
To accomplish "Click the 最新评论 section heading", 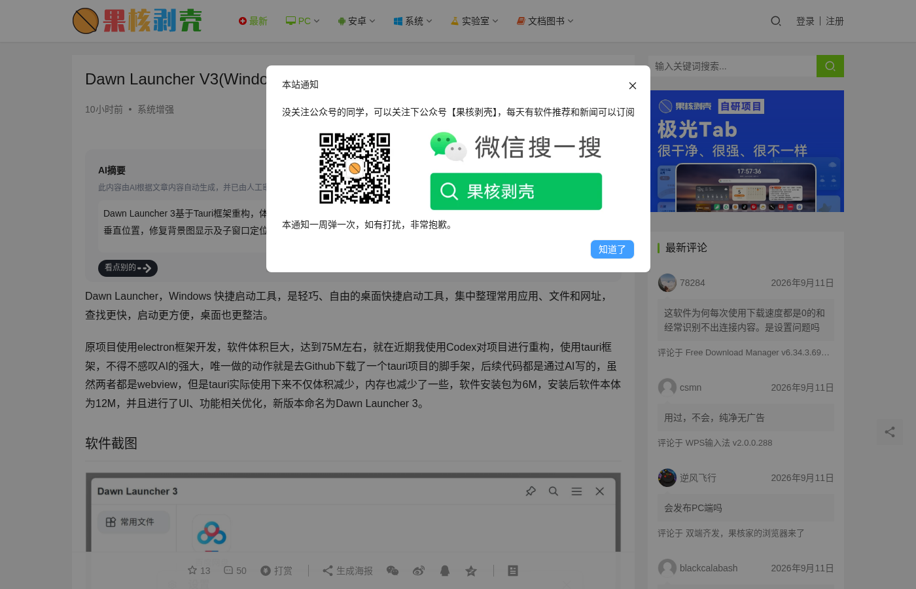I will point(686,247).
